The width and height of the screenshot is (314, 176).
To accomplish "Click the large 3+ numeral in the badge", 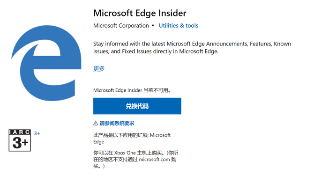I will [20, 143].
